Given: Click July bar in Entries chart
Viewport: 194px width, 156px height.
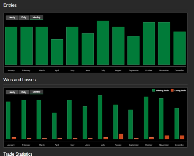Looking at the screenshot, I should 103,43.
